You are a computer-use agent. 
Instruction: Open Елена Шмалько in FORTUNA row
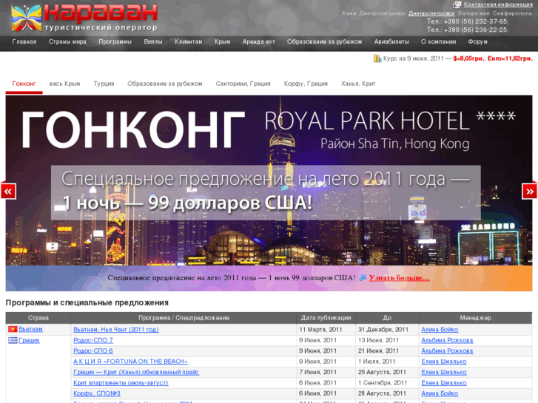click(443, 361)
